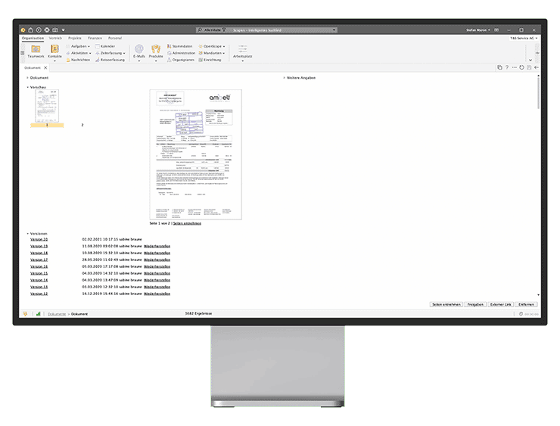Click the sidebar grid icon left of Teamwork
The height and width of the screenshot is (426, 560).
pyautogui.click(x=23, y=53)
